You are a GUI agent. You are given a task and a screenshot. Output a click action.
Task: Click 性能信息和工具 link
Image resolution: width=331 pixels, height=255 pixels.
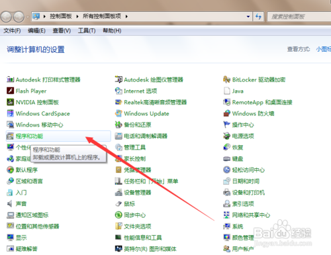[143, 238]
